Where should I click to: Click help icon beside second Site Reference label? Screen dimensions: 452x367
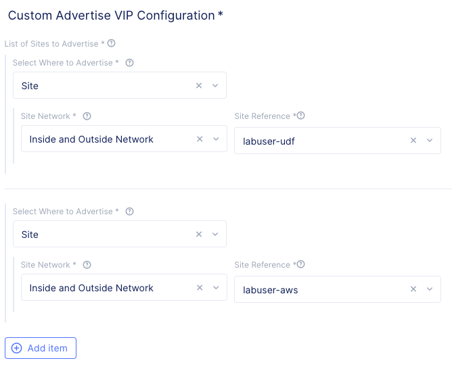pyautogui.click(x=301, y=264)
